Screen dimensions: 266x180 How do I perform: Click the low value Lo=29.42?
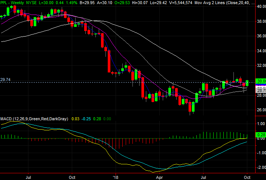coord(159,3)
